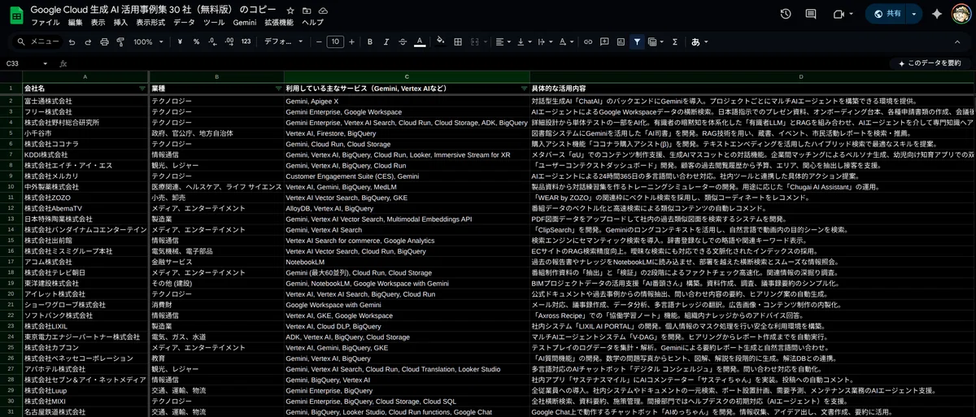
Task: Format as currency with yen icon
Action: (x=181, y=41)
